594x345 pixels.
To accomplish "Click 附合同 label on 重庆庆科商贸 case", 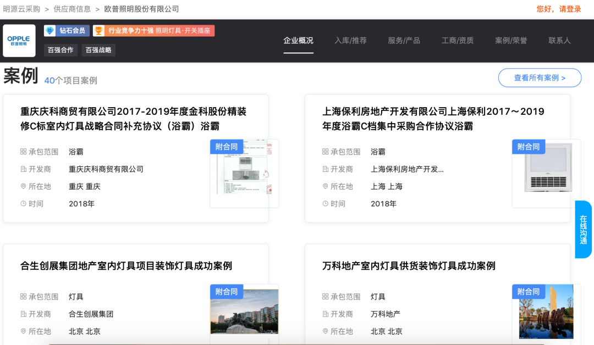I will pyautogui.click(x=227, y=147).
